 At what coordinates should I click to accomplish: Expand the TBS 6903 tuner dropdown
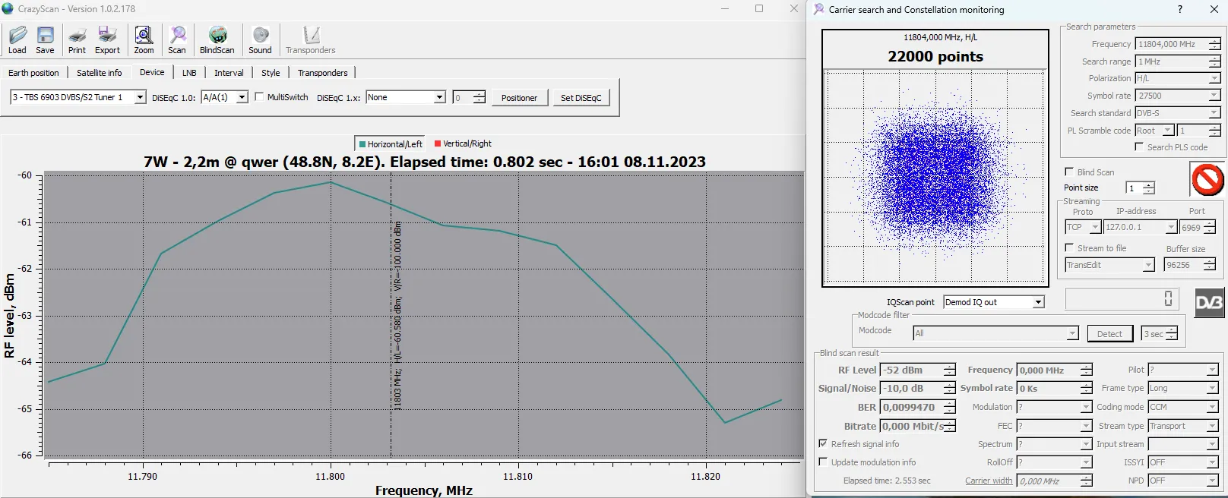140,97
